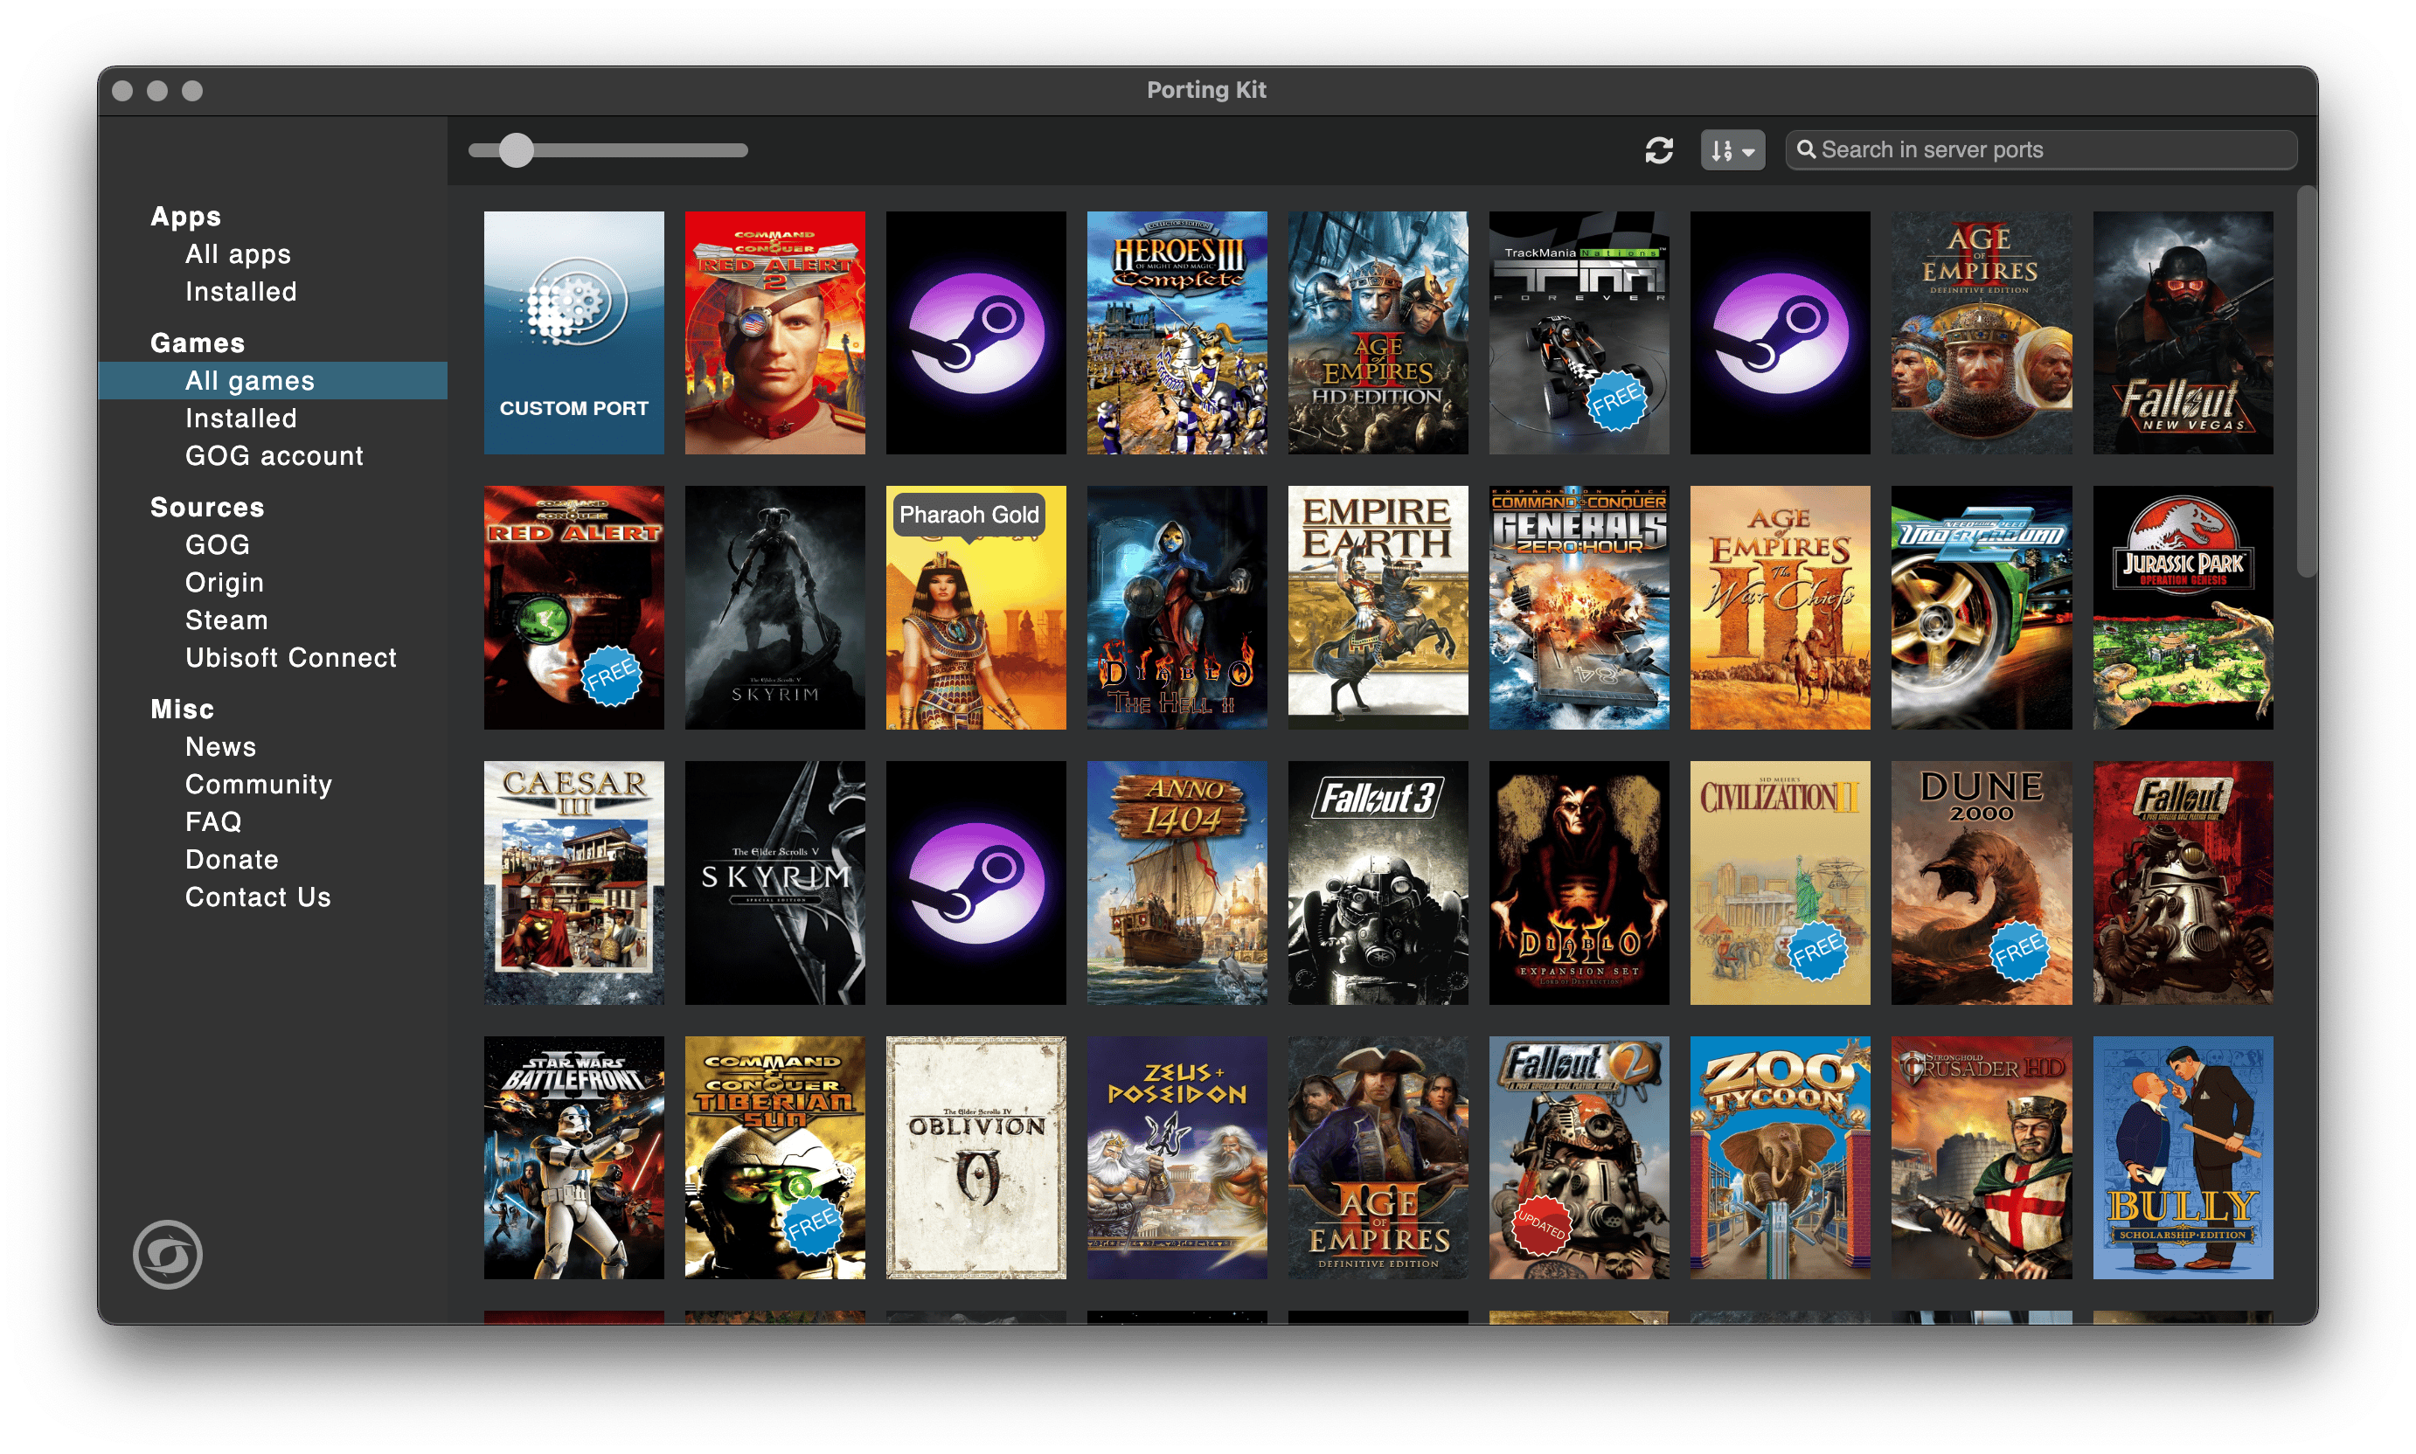Select the Civilization II cover
Screen dimensions: 2416x1454
click(x=1780, y=883)
